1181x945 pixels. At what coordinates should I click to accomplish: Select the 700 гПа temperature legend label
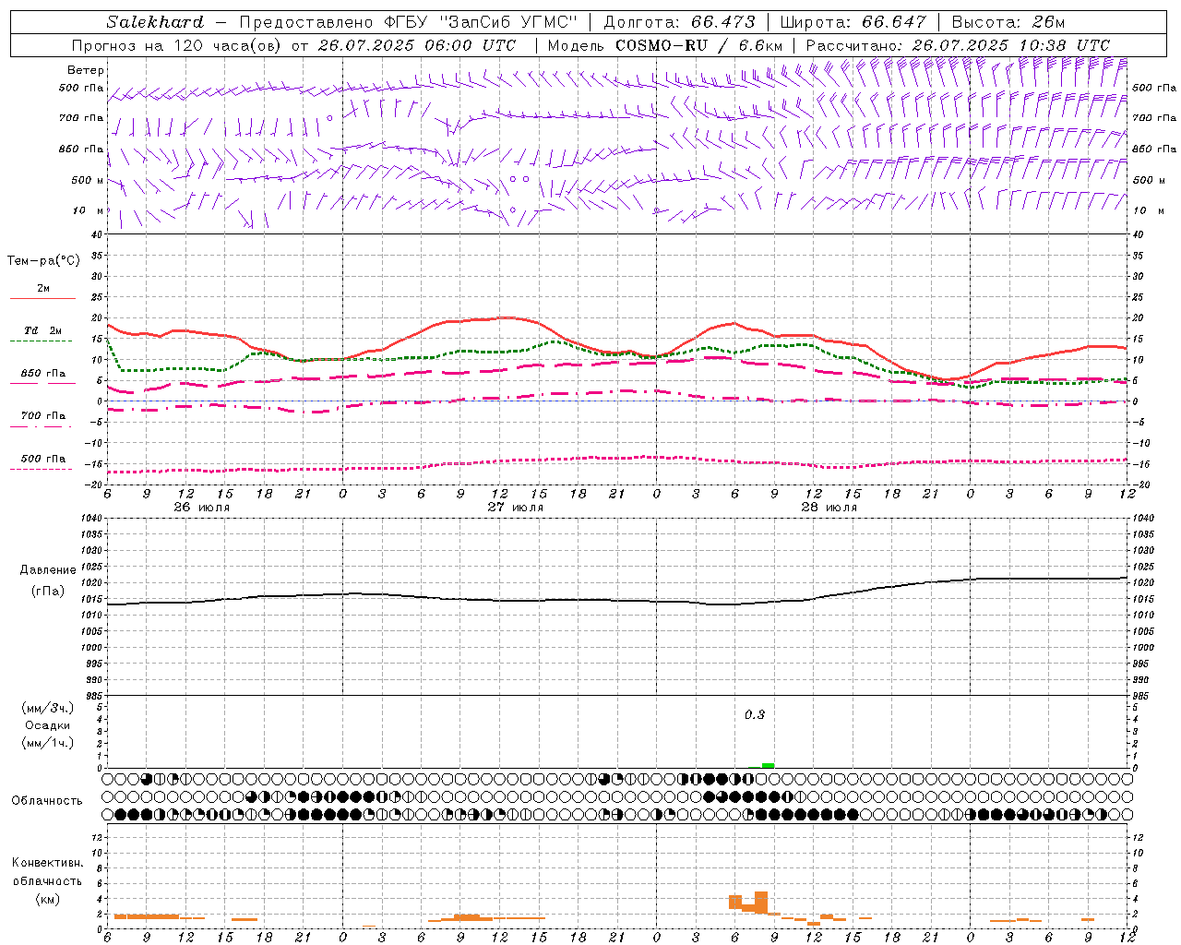point(43,416)
